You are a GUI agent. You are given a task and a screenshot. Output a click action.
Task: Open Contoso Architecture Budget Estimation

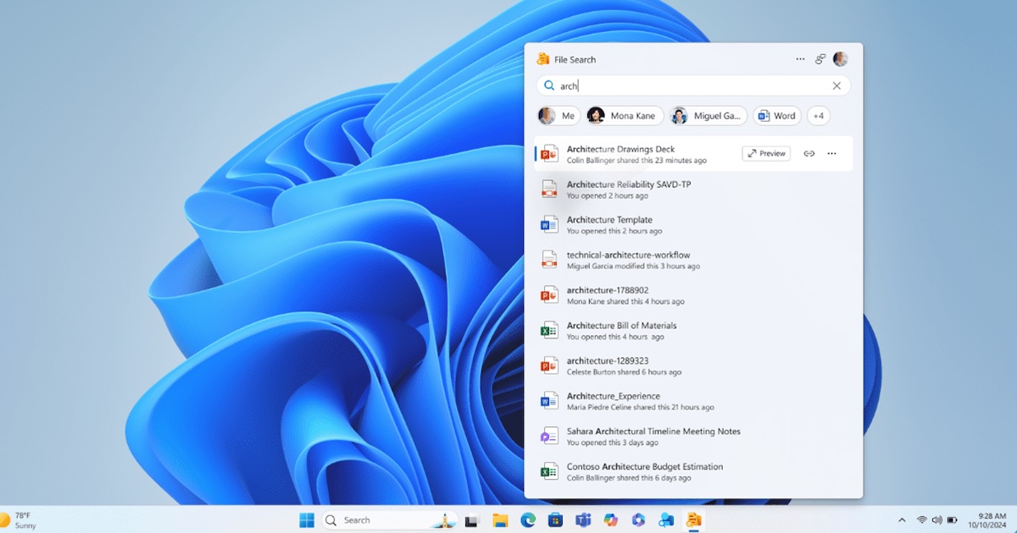tap(693, 472)
